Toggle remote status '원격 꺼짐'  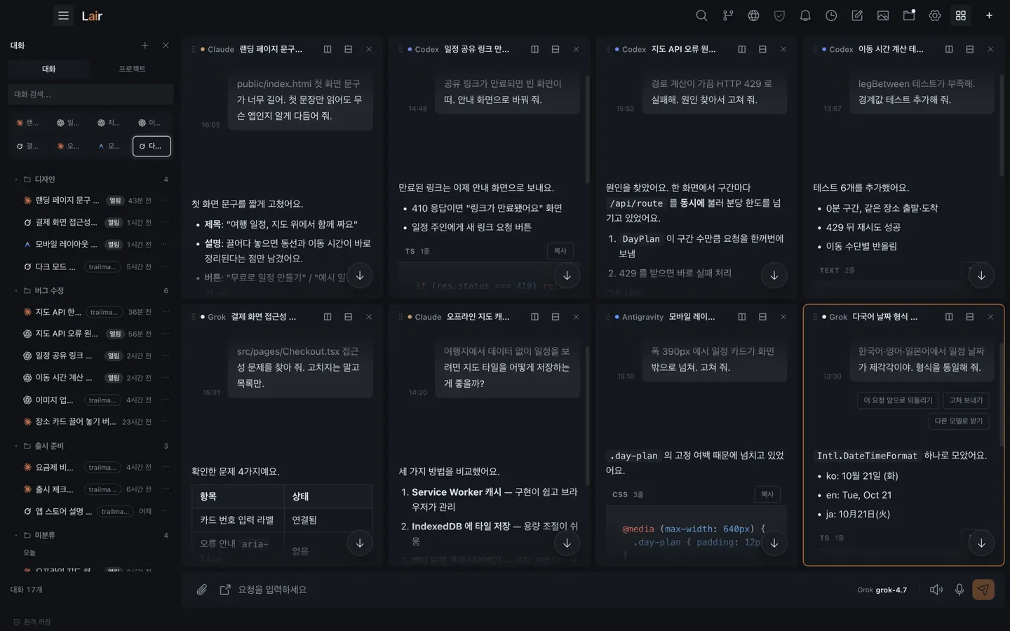pyautogui.click(x=32, y=622)
